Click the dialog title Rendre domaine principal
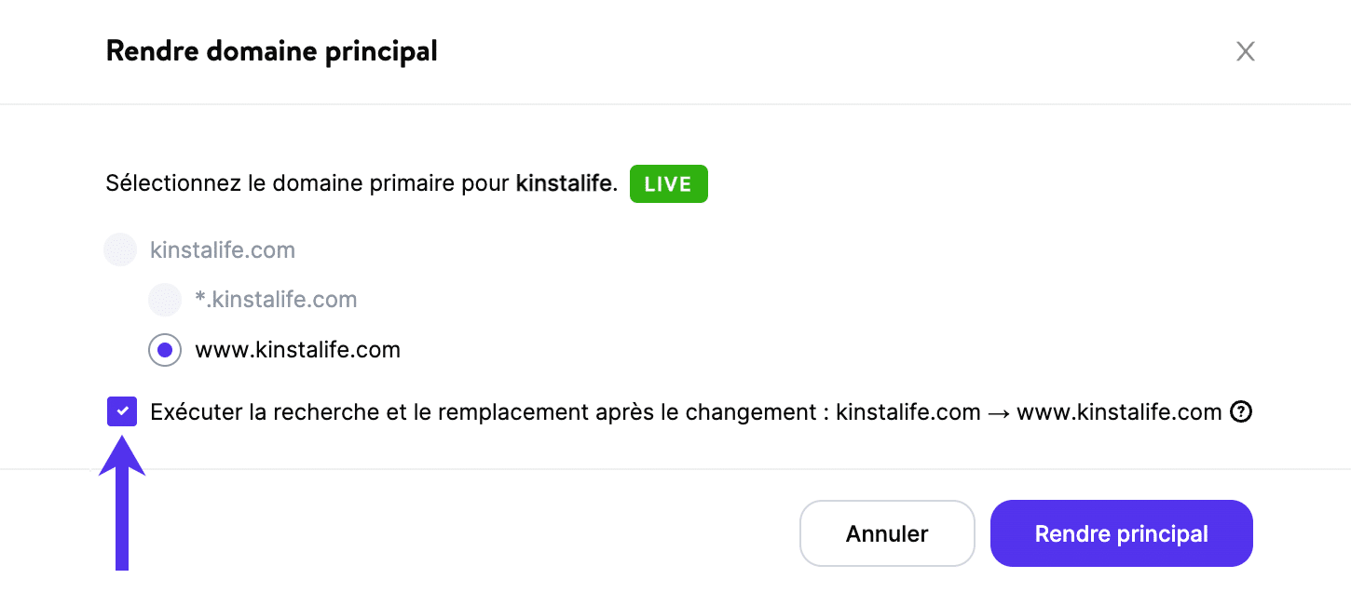This screenshot has width=1351, height=592. [271, 51]
